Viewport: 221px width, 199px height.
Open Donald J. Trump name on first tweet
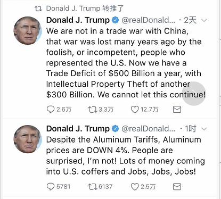click(x=78, y=20)
